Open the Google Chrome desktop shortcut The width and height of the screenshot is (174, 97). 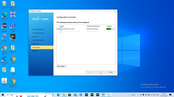[4, 49]
